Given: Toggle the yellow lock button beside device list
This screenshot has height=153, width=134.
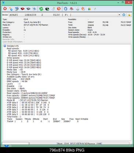Looking at the screenshot, I should (x=129, y=15).
